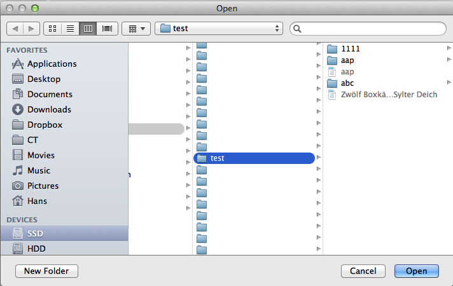Switch to list view mode

(x=71, y=29)
